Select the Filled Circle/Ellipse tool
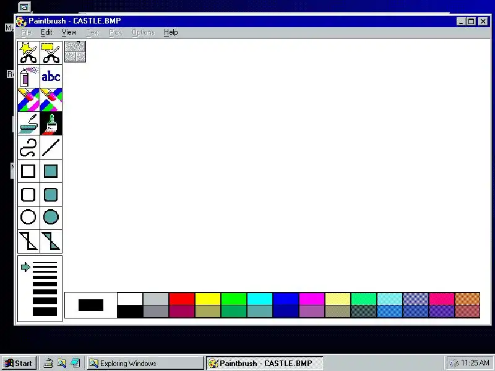The image size is (495, 371). click(x=51, y=218)
